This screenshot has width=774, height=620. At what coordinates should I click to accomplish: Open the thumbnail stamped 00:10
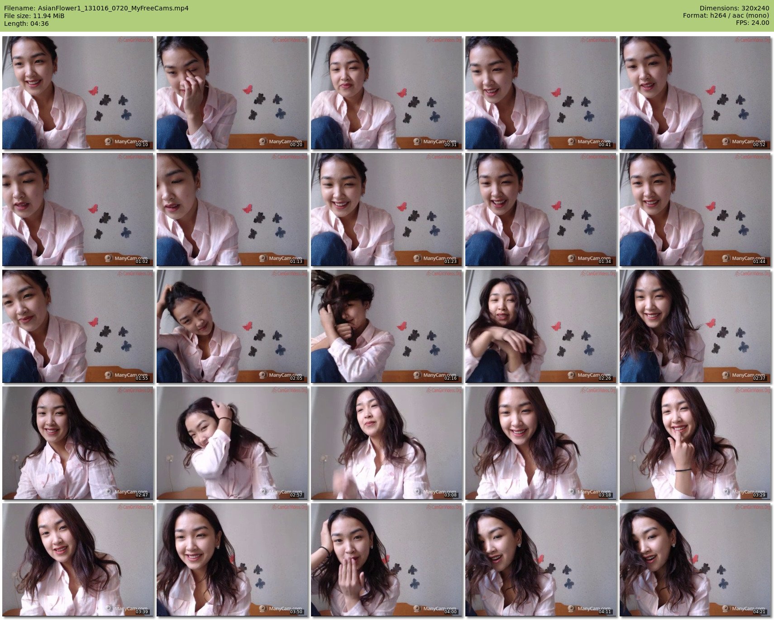tap(78, 93)
